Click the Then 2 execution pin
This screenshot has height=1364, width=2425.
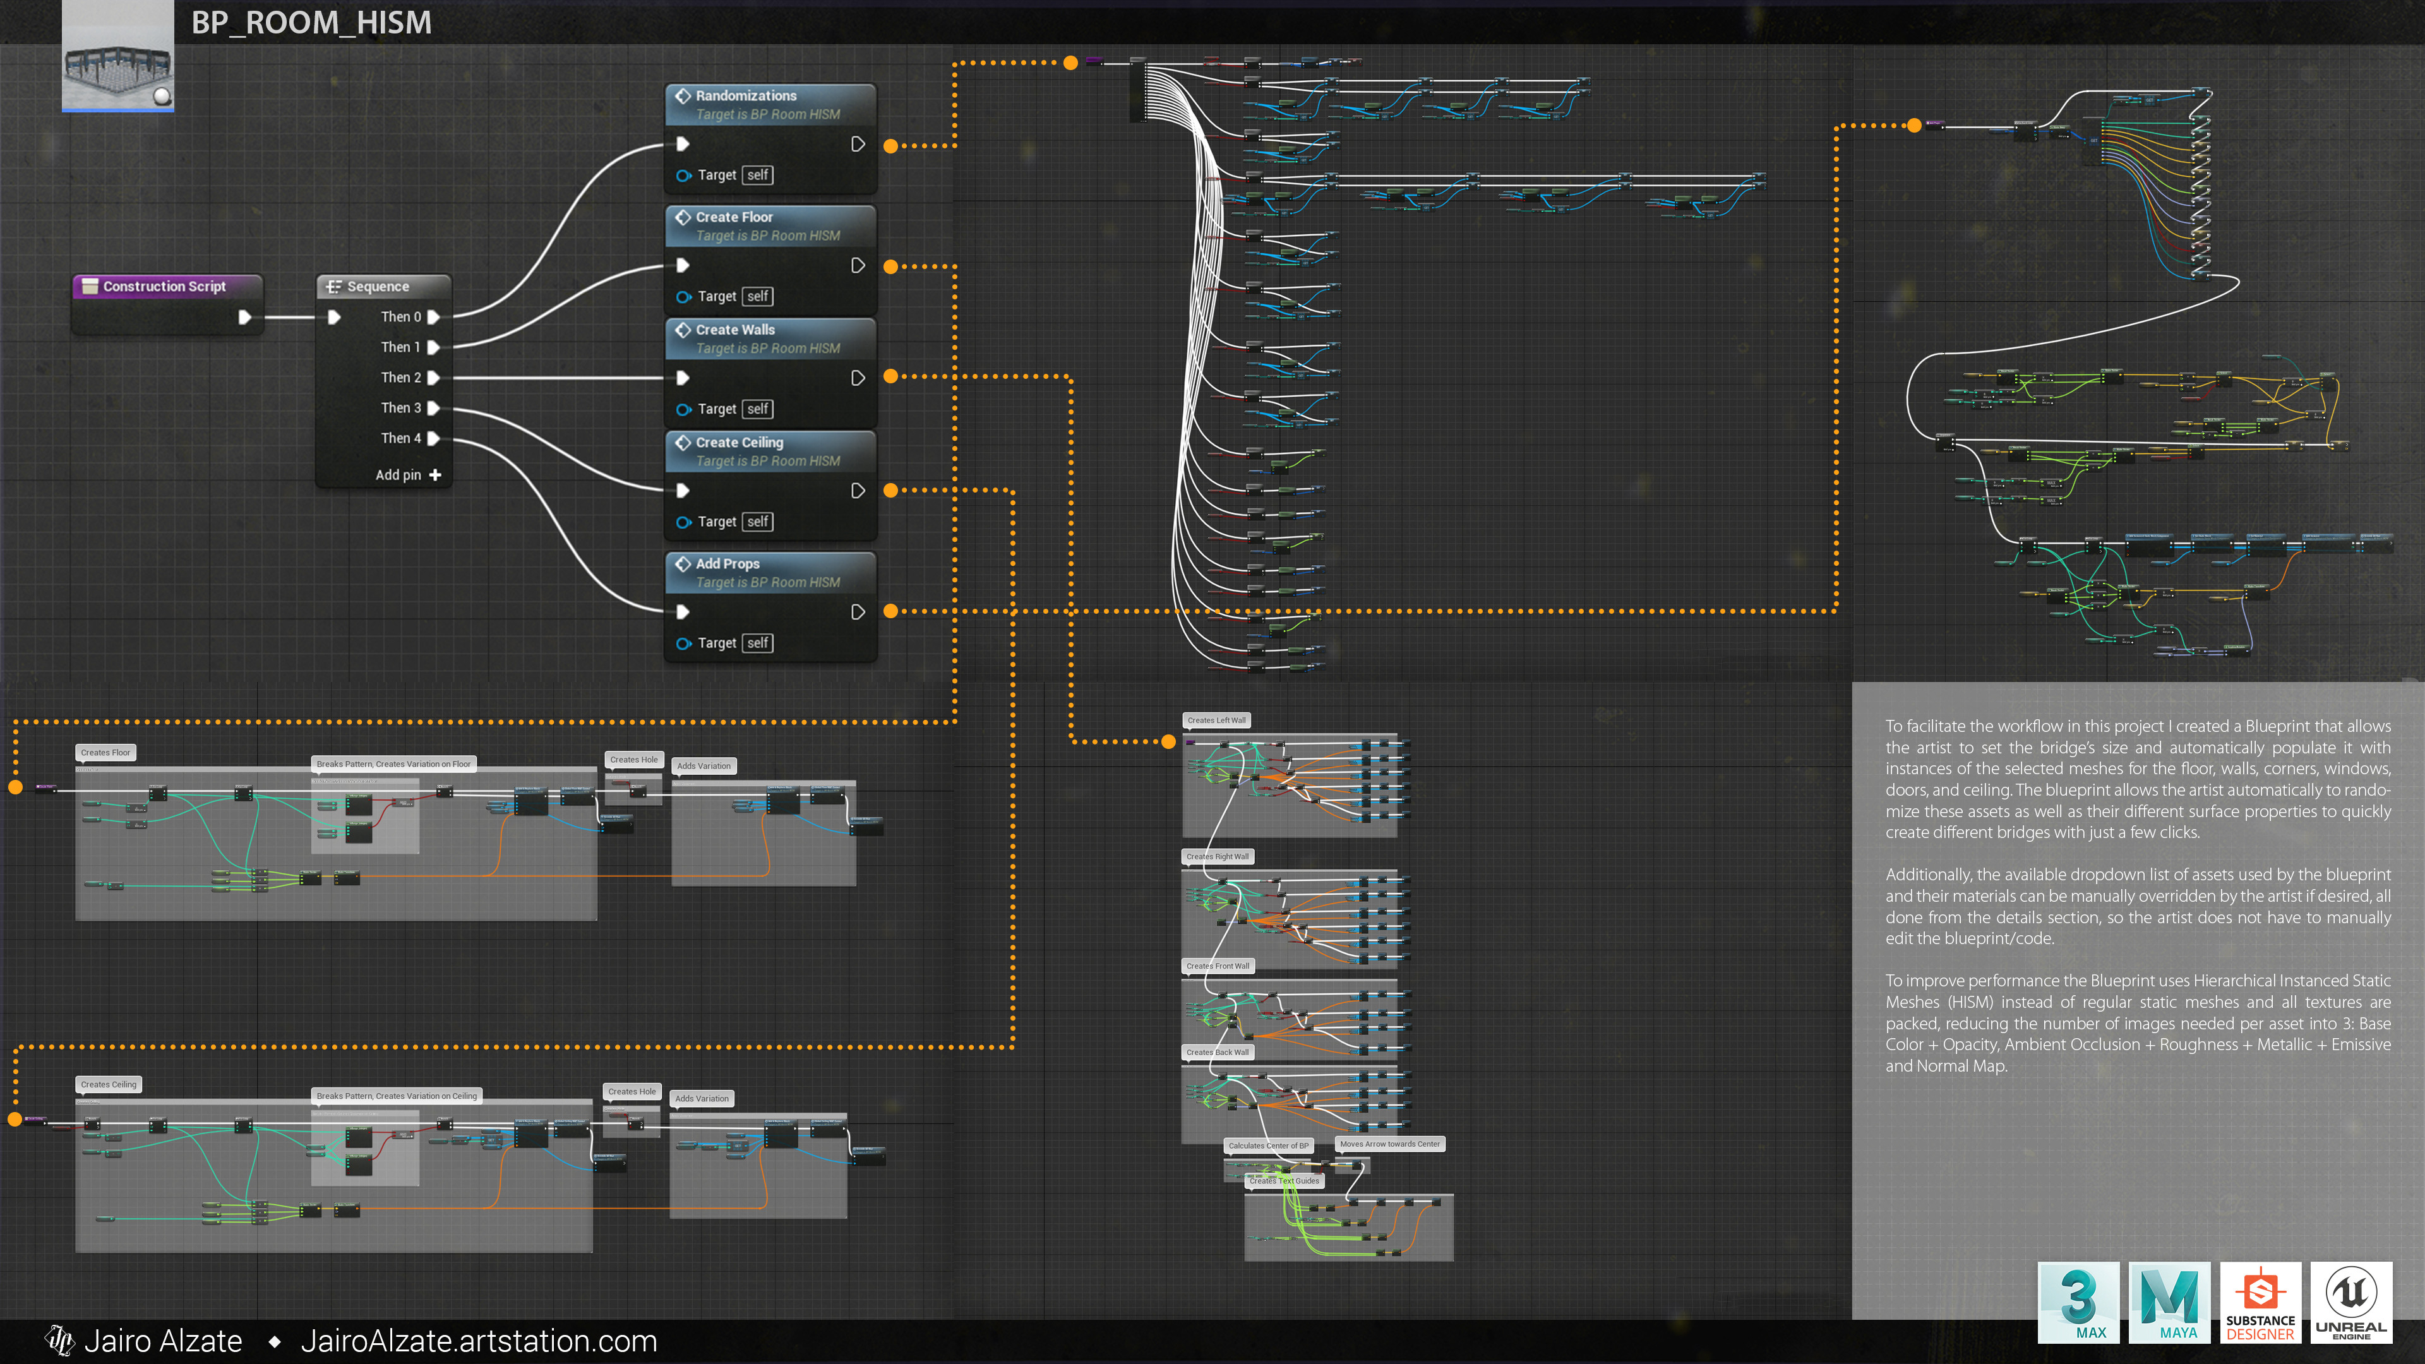434,378
